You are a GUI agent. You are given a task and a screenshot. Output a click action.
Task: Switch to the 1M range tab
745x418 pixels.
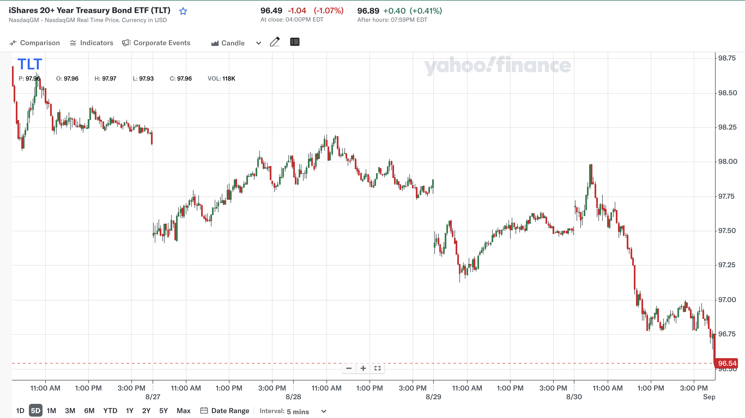[52, 410]
